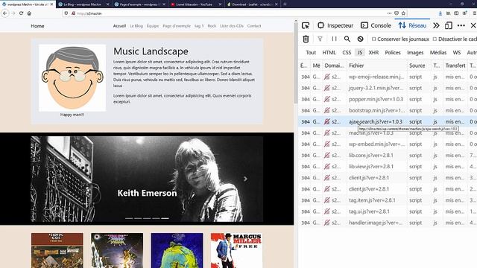Click the filter funnel icon in the network toolbar
This screenshot has width=477, height=268.
tap(320, 39)
